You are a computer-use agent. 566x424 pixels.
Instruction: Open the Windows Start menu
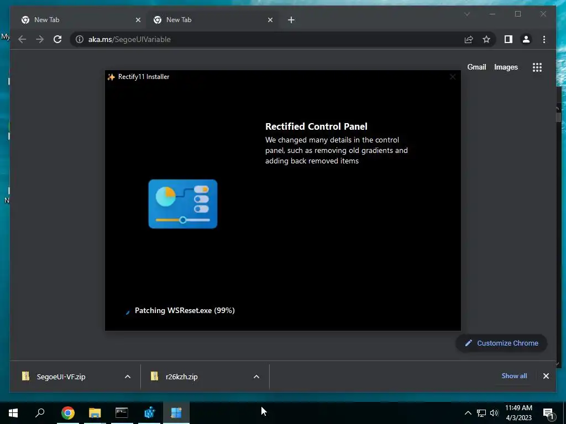[x=13, y=413]
